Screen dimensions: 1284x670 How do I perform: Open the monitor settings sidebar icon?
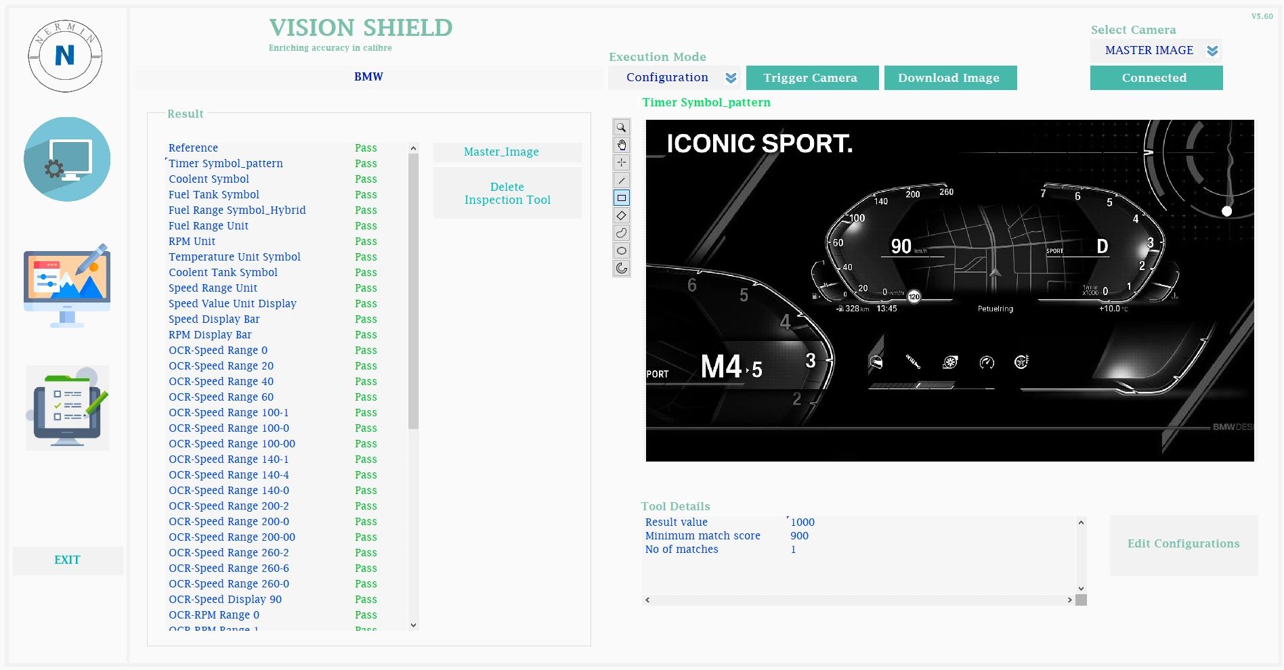[x=67, y=158]
